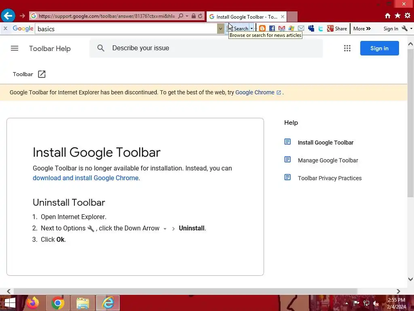The height and width of the screenshot is (311, 414).
Task: Click the Google logo on toolbar
Action: (23, 29)
